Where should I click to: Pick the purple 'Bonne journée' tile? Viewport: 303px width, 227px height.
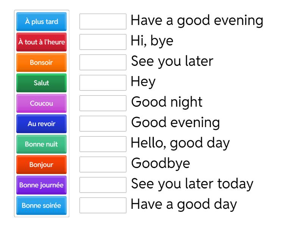pyautogui.click(x=41, y=185)
